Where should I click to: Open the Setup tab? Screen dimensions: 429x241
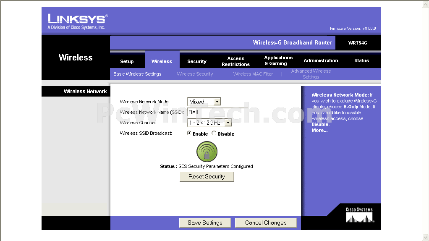click(127, 61)
